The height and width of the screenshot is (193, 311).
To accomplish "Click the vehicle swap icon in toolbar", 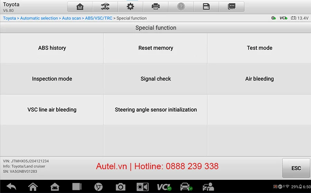I will pos(105,7).
